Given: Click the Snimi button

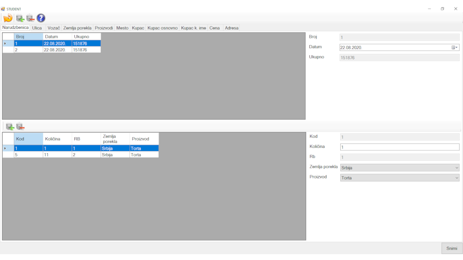Looking at the screenshot, I should [x=452, y=248].
